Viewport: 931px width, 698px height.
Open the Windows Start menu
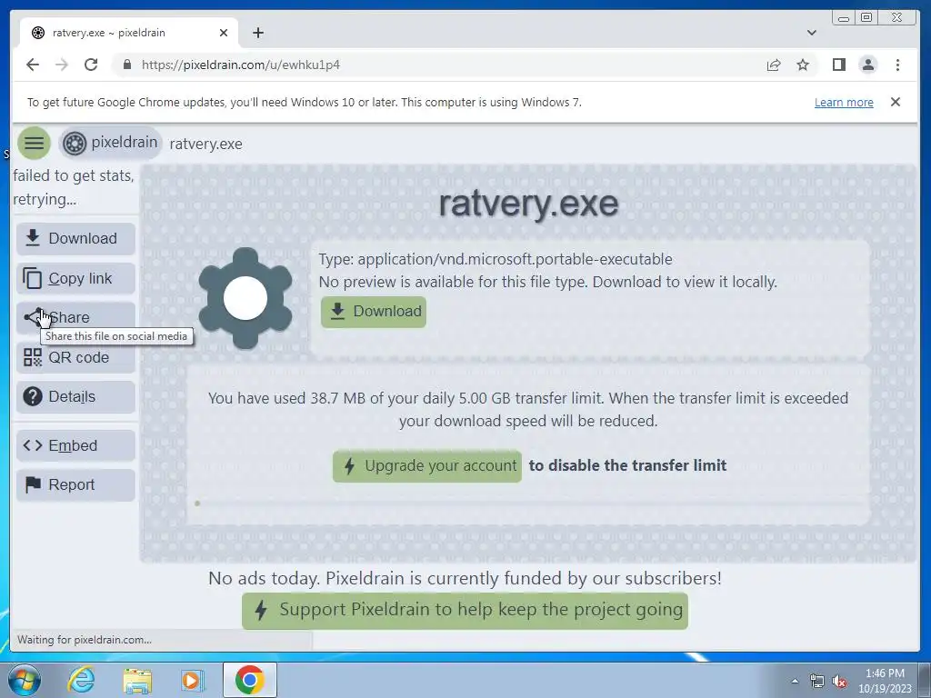[24, 680]
